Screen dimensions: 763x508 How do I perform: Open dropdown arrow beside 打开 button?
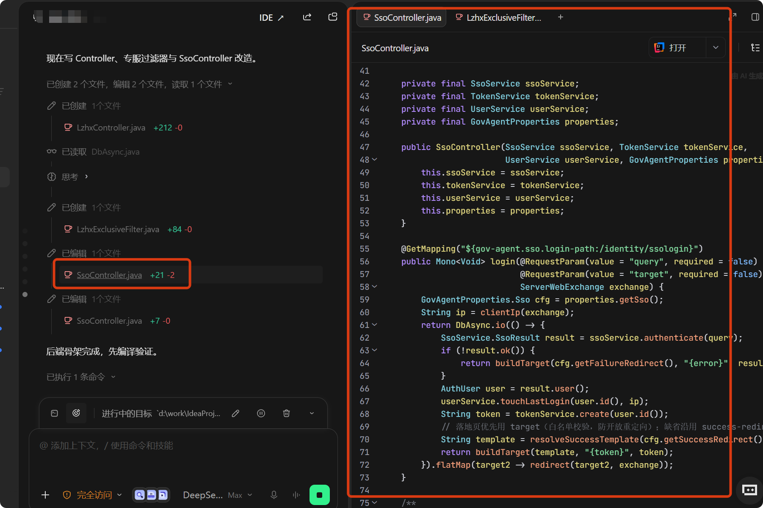click(x=716, y=47)
